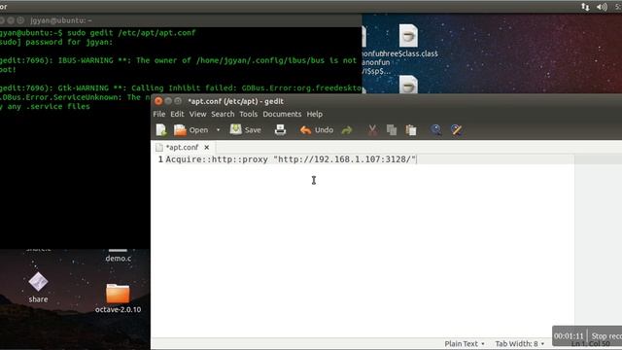The height and width of the screenshot is (350, 622).
Task: Click the terminal title jgyan@ubuntu
Action: pos(61,20)
